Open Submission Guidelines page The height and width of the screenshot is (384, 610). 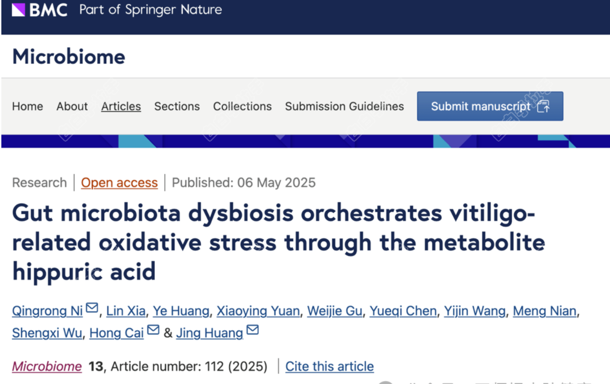pyautogui.click(x=345, y=107)
